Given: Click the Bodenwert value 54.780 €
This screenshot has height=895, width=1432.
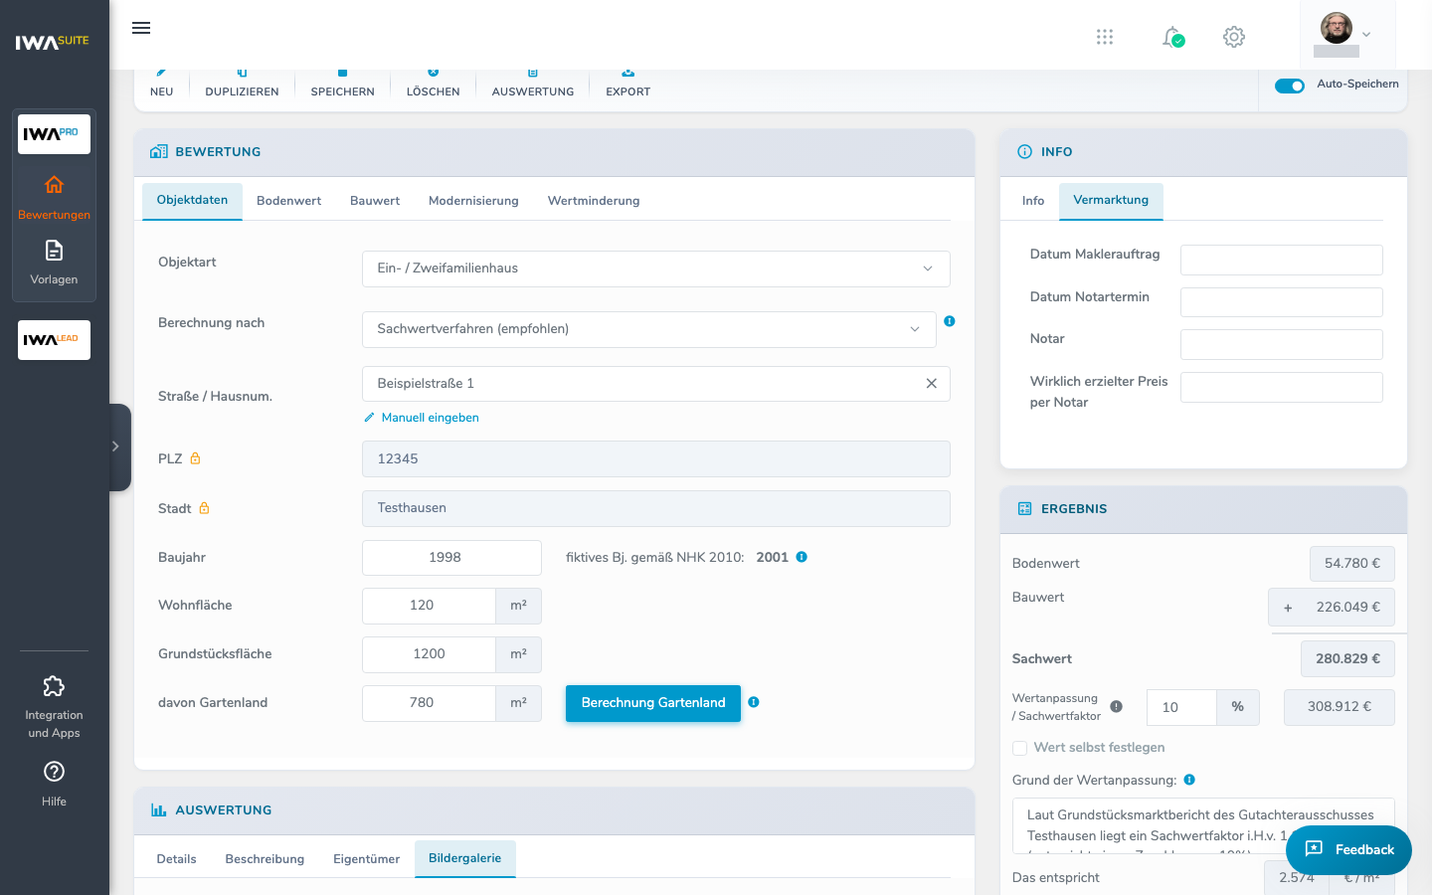Looking at the screenshot, I should (1352, 564).
